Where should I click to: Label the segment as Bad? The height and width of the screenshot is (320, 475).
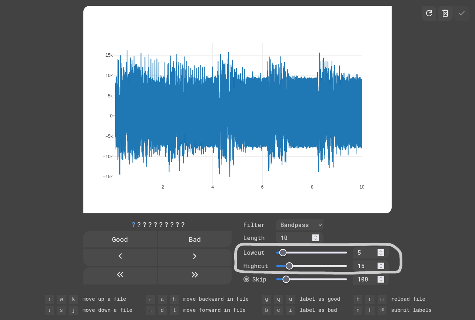pyautogui.click(x=195, y=239)
